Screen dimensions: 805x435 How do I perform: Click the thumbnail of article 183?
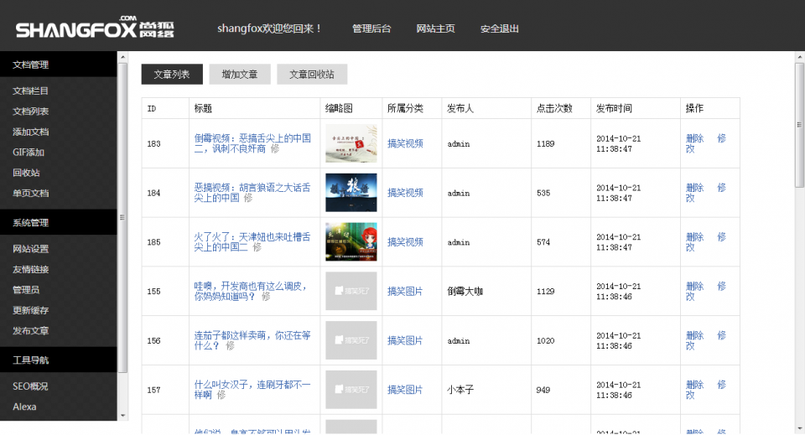click(x=351, y=143)
